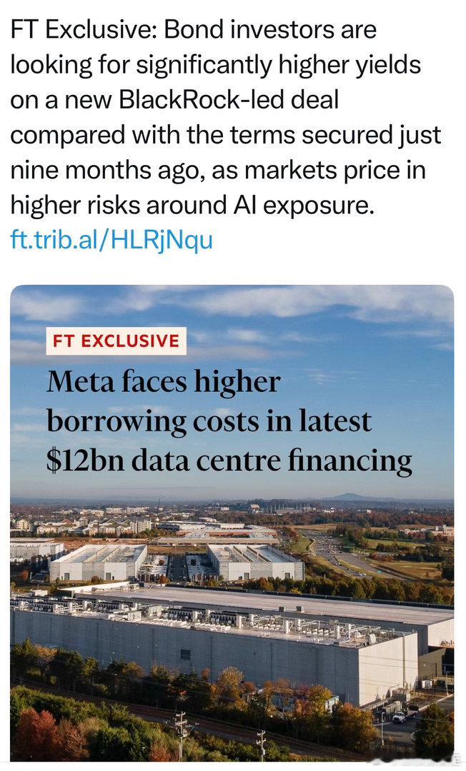466x771 pixels.
Task: Click 'higher yields' in the post text
Action: pos(350,65)
